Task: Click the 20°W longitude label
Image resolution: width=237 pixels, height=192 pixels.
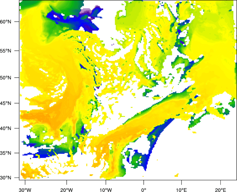Action: pos(67,190)
